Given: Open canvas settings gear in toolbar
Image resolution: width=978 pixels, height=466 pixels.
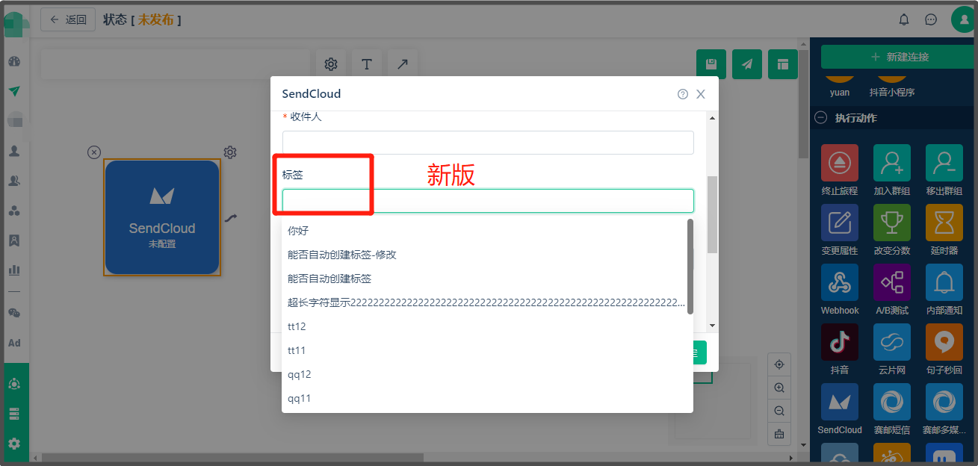Looking at the screenshot, I should [331, 64].
